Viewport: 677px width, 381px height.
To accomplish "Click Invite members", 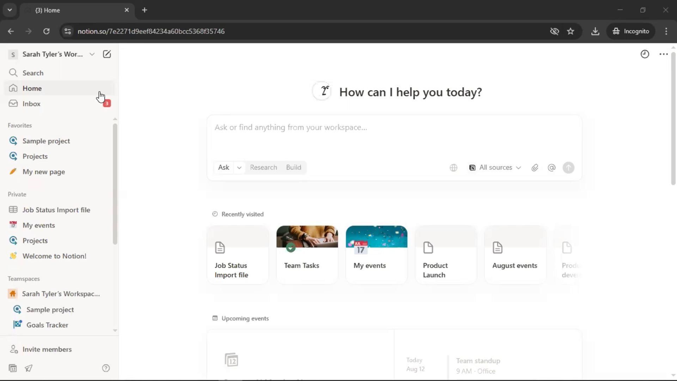I will 47,349.
